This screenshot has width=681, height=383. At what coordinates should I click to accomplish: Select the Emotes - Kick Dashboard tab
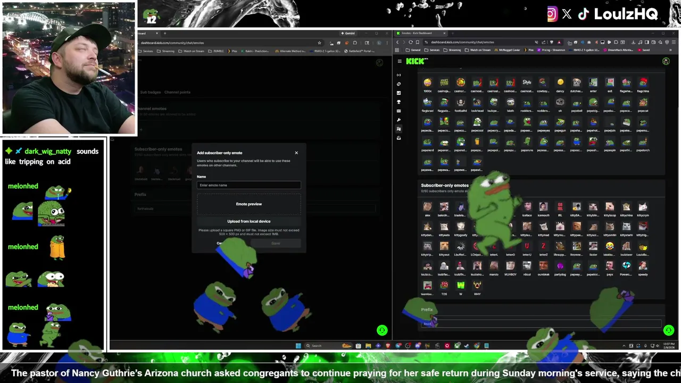[x=421, y=33]
